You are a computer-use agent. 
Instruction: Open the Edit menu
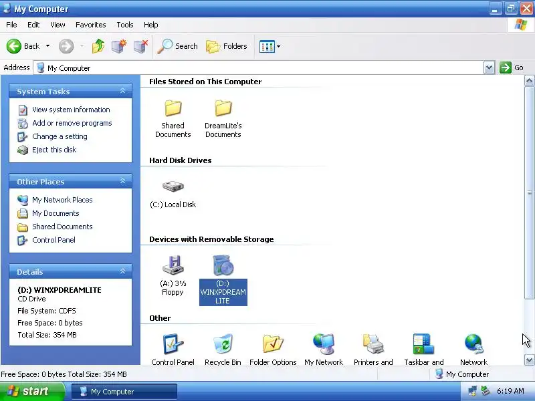click(33, 25)
